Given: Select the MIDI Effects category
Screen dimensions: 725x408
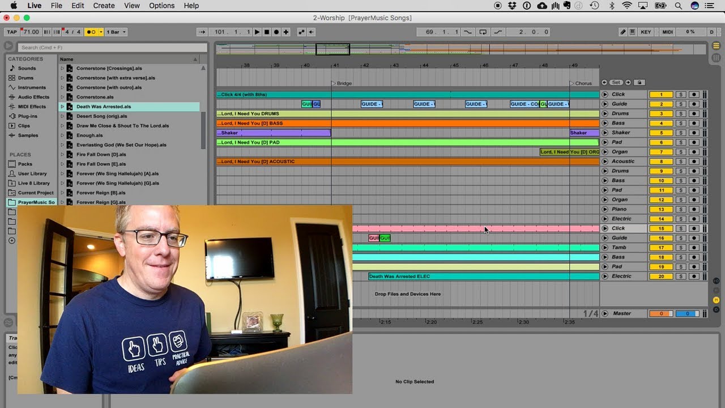Looking at the screenshot, I should [32, 107].
